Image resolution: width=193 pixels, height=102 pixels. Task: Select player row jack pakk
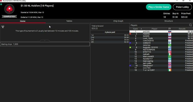[x=161, y=63]
